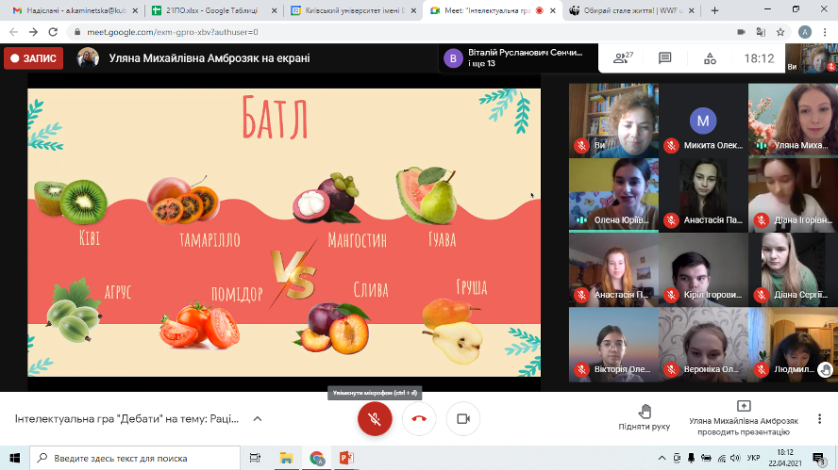Show hidden system tray icons
This screenshot has width=838, height=470.
(662, 458)
